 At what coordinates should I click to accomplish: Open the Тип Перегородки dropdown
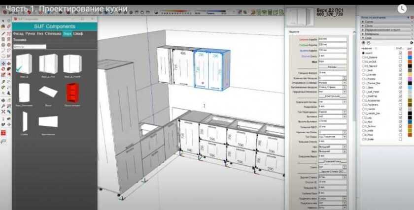pos(345,112)
